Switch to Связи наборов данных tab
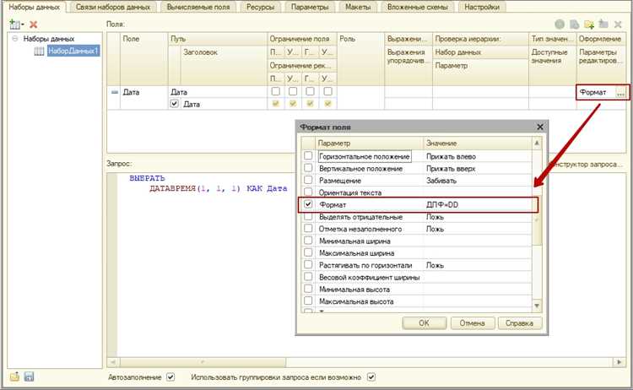Image resolution: width=633 pixels, height=390 pixels. [113, 7]
